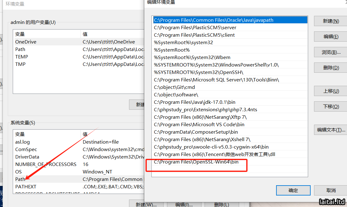
Task: Select the jdk-17.0.1\bin path entry
Action: click(x=195, y=102)
